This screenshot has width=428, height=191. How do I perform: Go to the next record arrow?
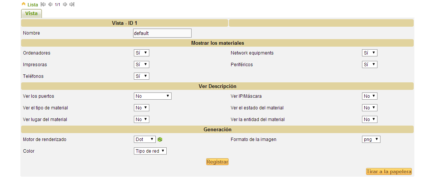pyautogui.click(x=65, y=5)
